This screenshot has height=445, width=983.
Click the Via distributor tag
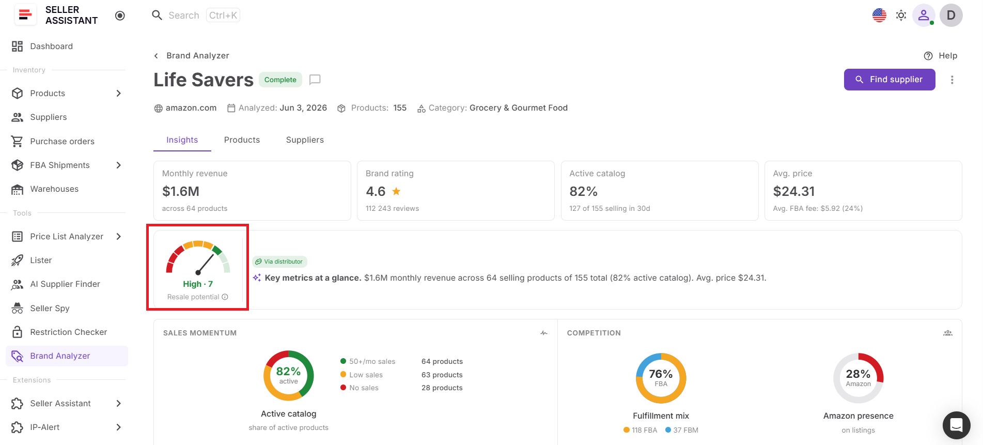pyautogui.click(x=279, y=262)
